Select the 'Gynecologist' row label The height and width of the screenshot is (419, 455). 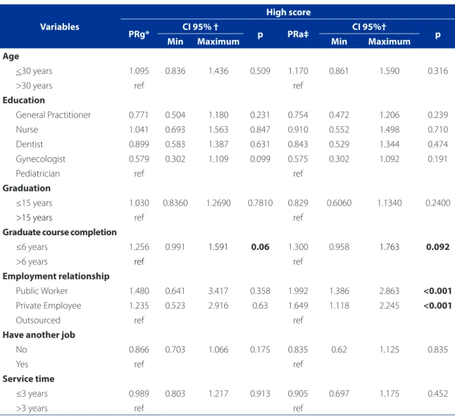[x=41, y=159]
